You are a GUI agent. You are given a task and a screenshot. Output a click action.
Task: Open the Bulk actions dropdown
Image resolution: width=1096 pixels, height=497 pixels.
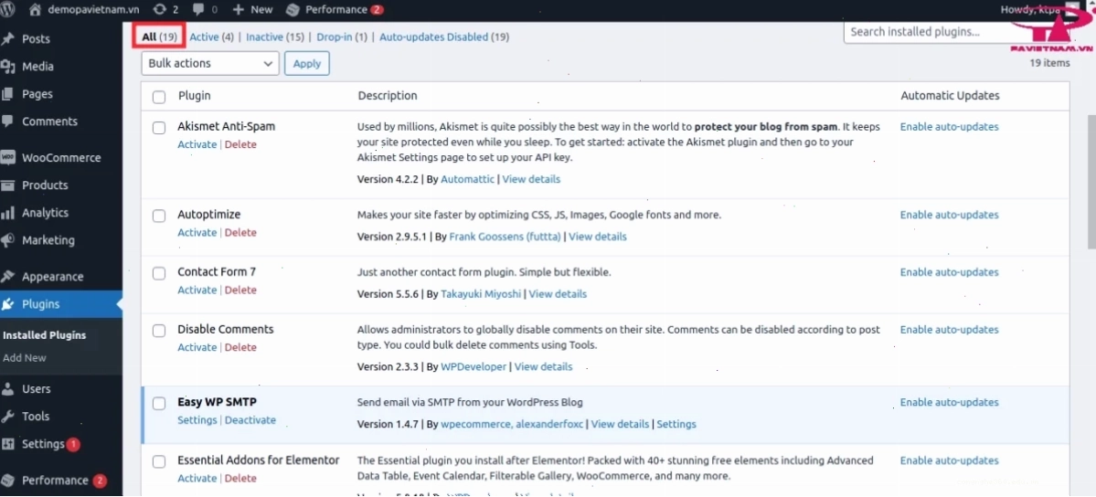(x=210, y=63)
